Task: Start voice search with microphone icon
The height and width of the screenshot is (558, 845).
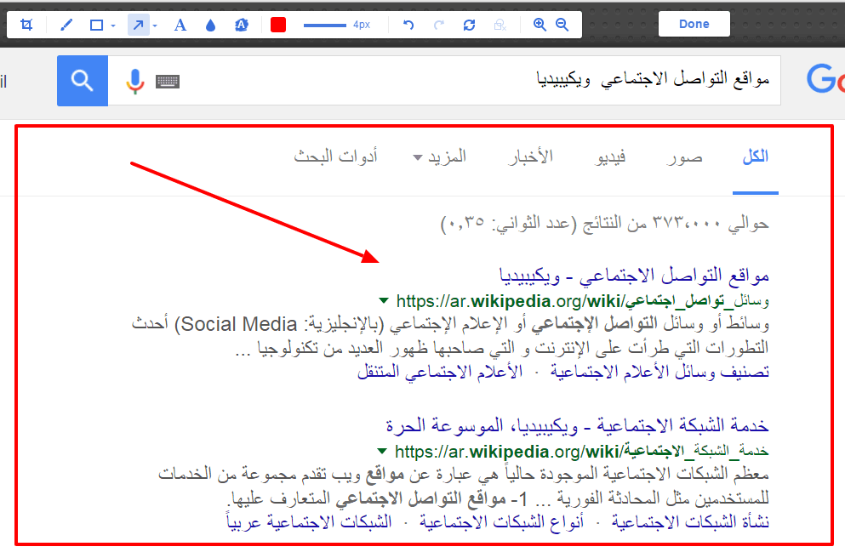Action: coord(135,82)
